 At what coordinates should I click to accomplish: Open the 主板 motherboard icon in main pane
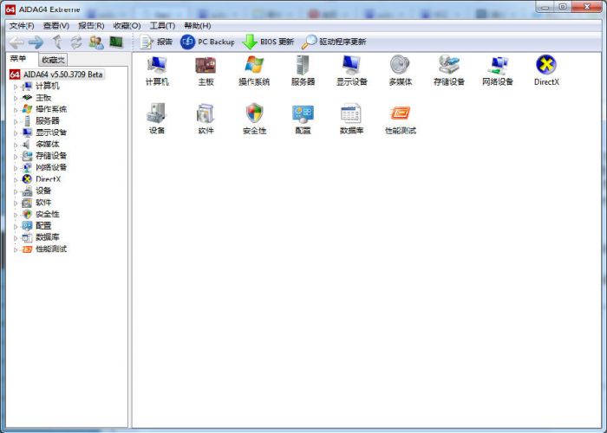tap(206, 70)
